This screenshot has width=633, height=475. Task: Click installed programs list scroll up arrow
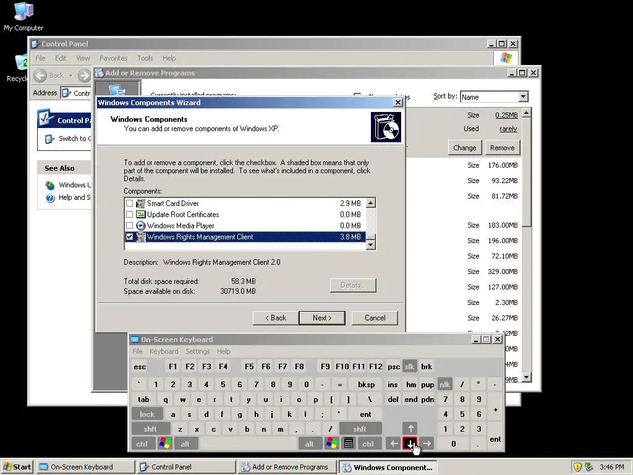click(x=527, y=113)
